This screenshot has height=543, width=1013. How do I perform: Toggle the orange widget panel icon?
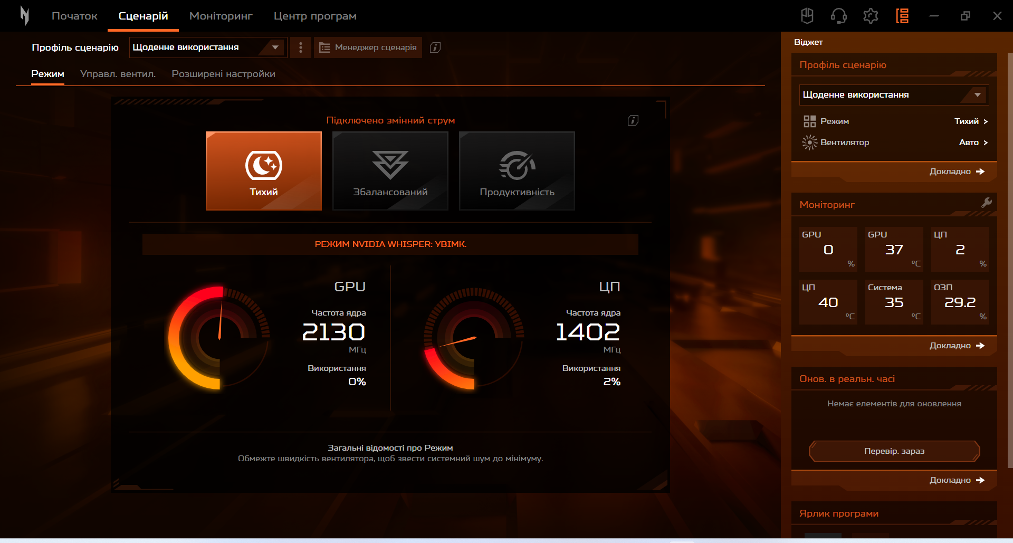click(x=902, y=16)
